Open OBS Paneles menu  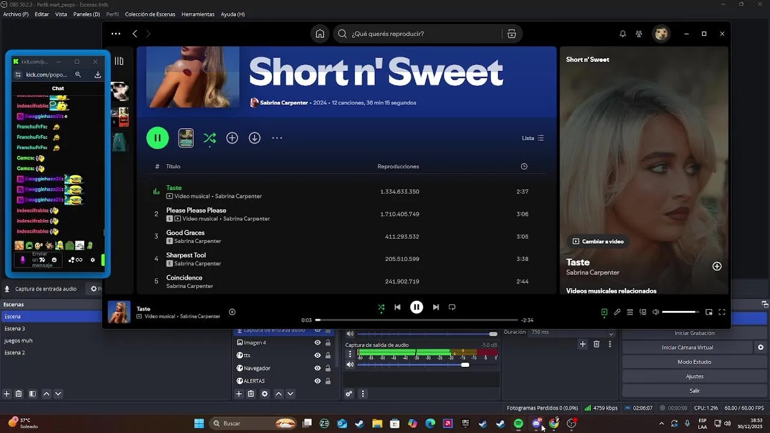87,14
